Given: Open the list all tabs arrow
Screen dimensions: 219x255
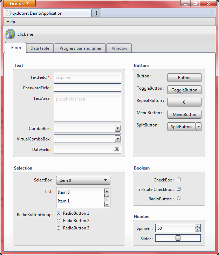Looking at the screenshot, I should pyautogui.click(x=212, y=13).
